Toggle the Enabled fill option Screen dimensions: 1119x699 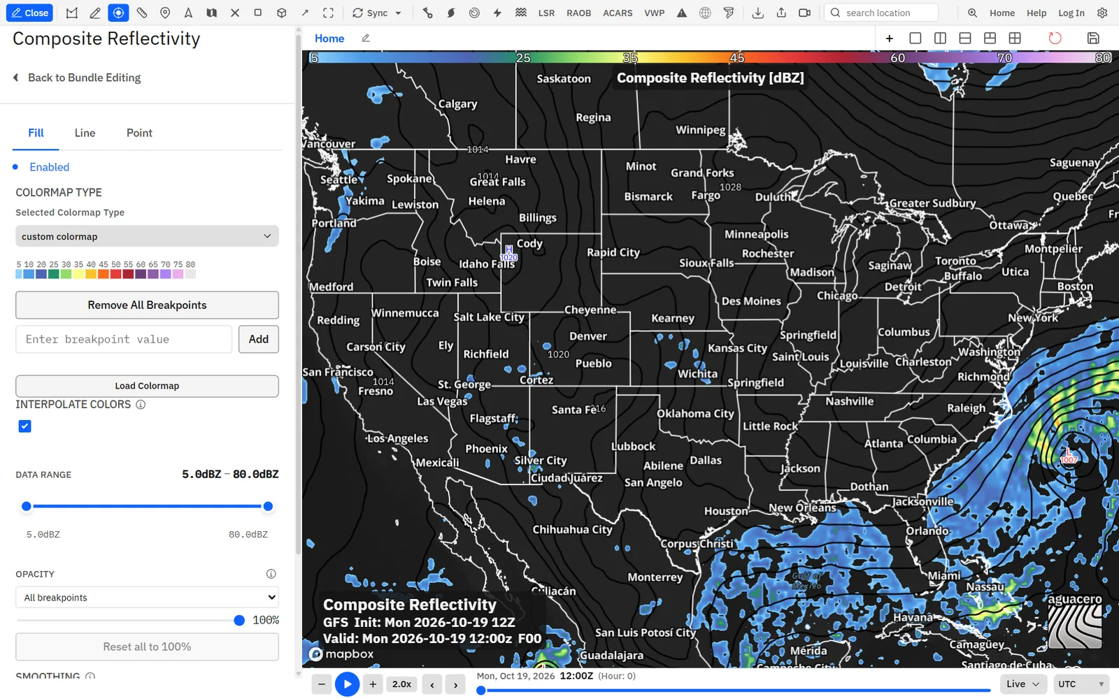click(41, 167)
